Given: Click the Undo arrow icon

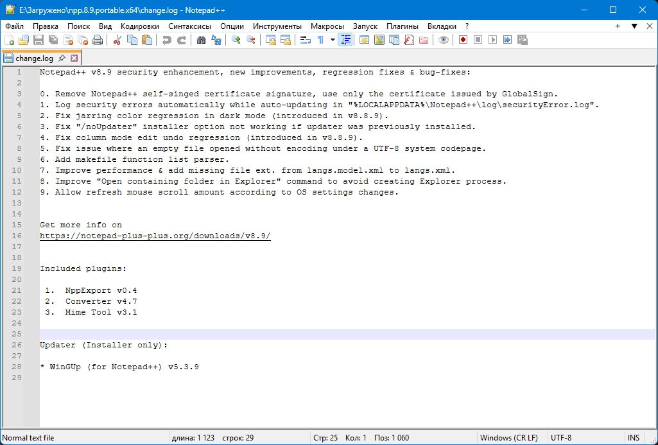Looking at the screenshot, I should coord(167,40).
